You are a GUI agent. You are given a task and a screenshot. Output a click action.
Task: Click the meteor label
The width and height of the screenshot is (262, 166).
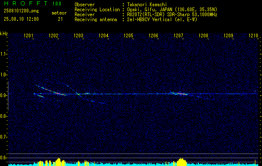tap(59, 13)
